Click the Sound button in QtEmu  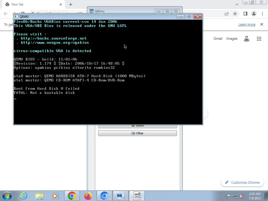pyautogui.click(x=137, y=126)
